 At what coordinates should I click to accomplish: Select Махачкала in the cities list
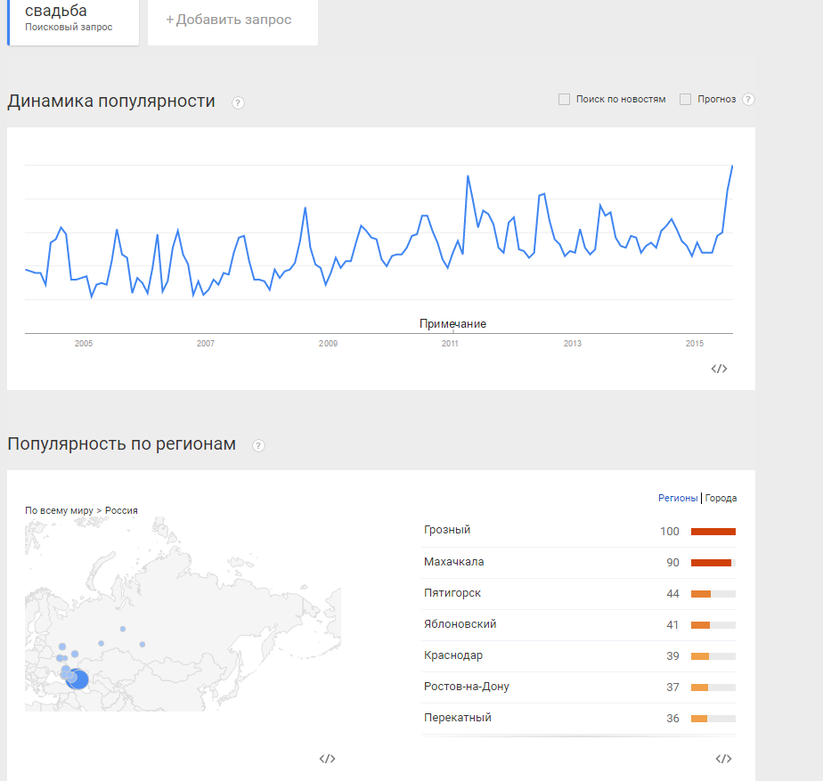tap(453, 562)
